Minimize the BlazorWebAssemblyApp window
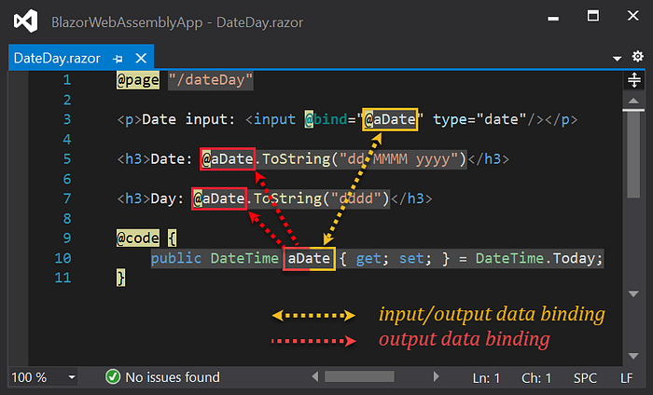 point(553,19)
